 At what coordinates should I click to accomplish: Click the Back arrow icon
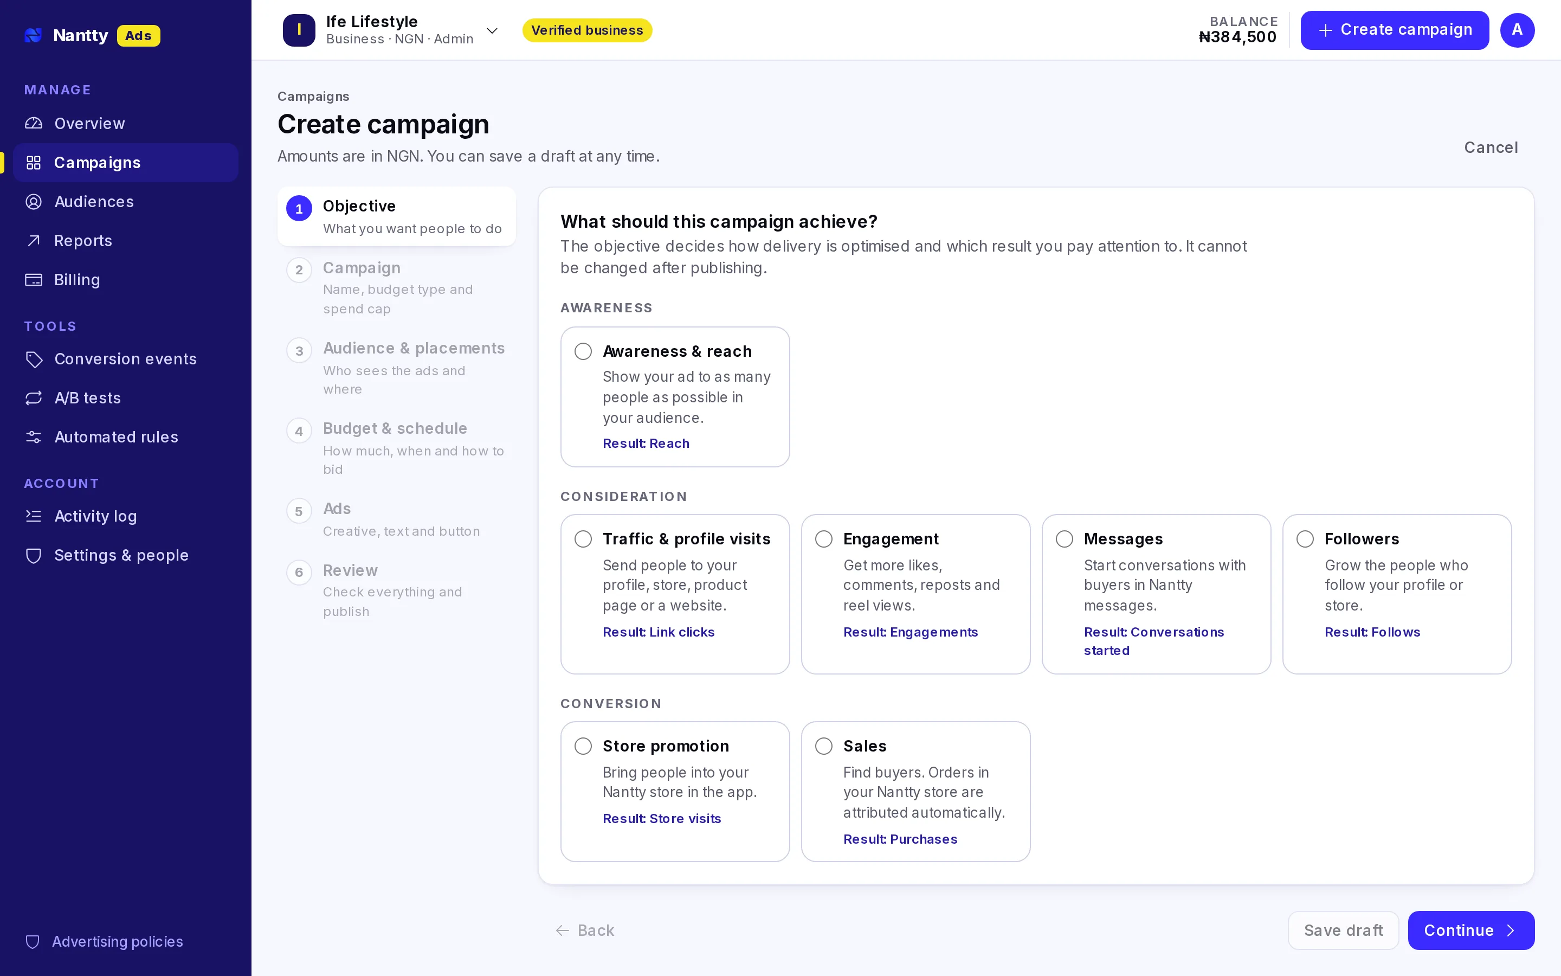click(563, 930)
